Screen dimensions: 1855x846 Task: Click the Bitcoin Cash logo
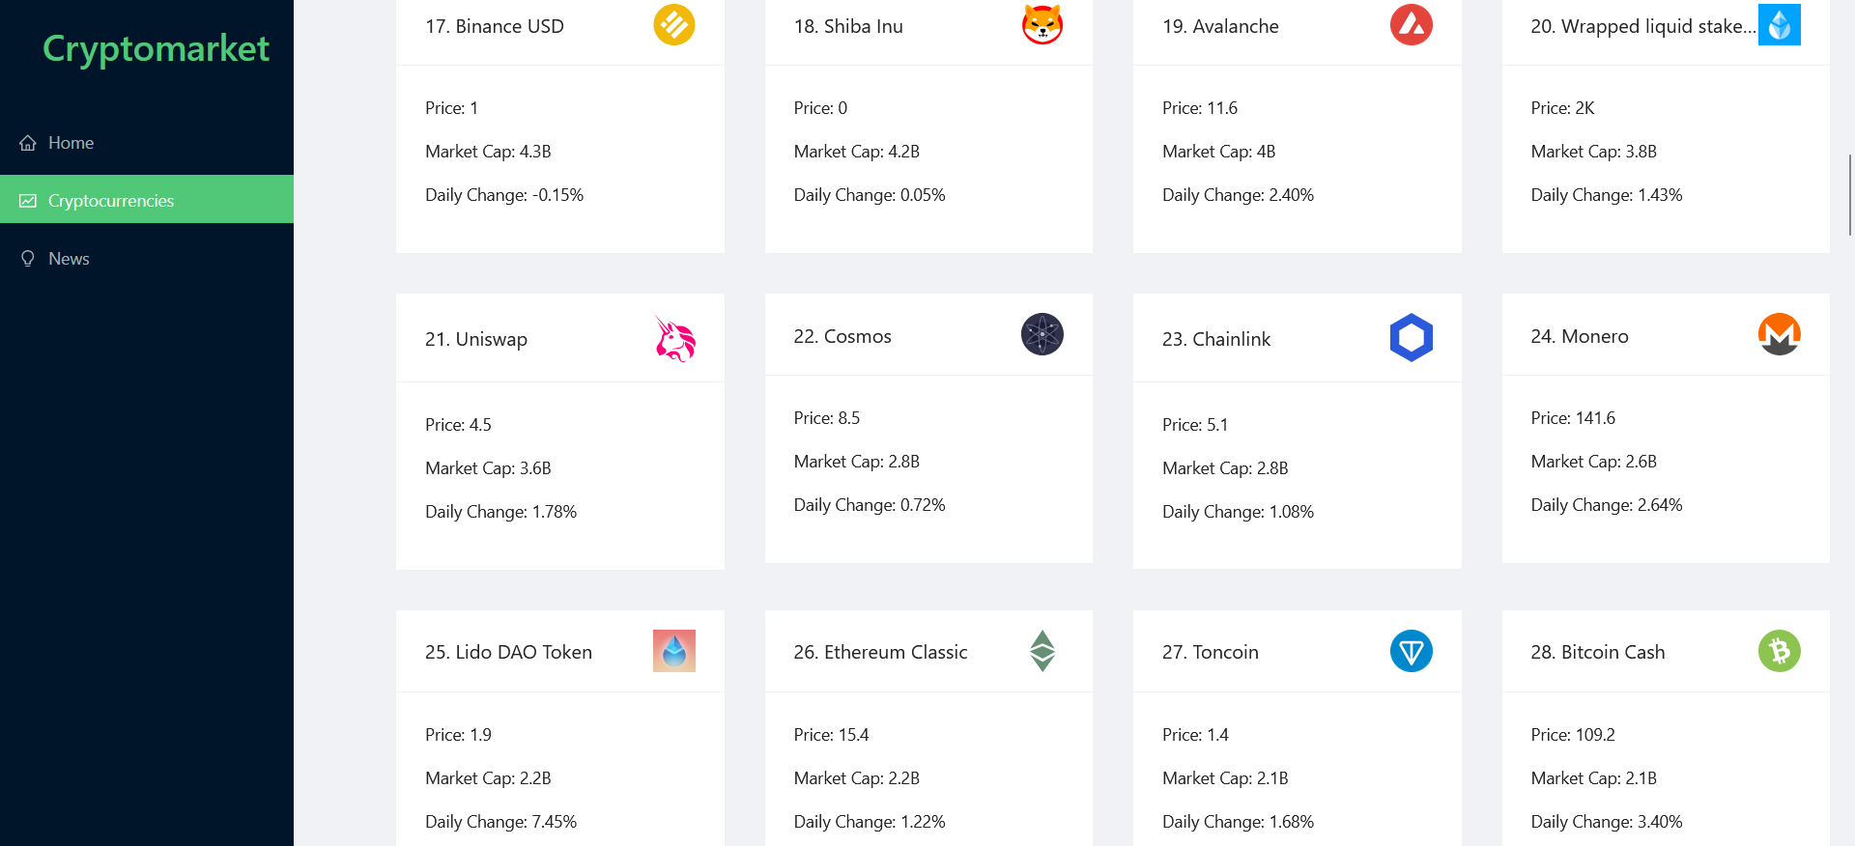[x=1779, y=651]
